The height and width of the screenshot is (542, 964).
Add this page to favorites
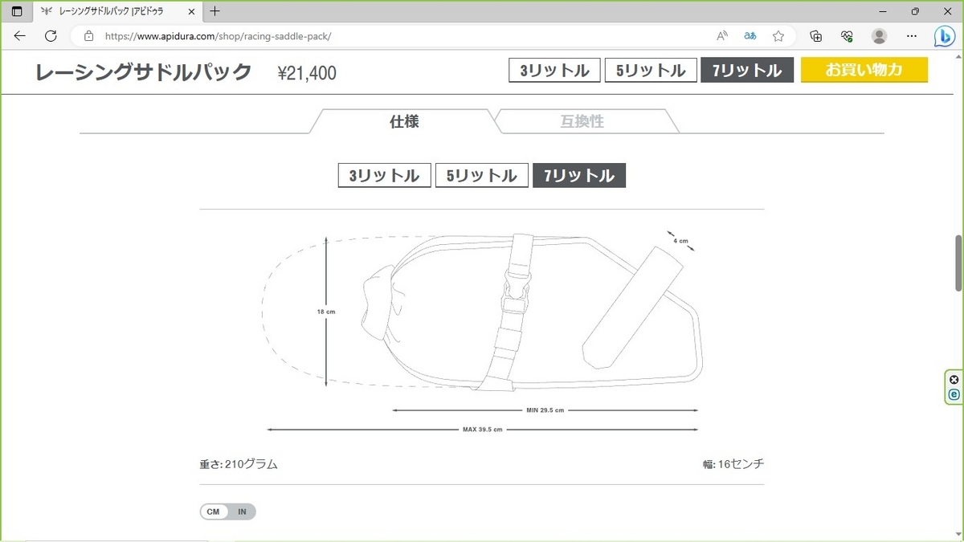tap(778, 36)
